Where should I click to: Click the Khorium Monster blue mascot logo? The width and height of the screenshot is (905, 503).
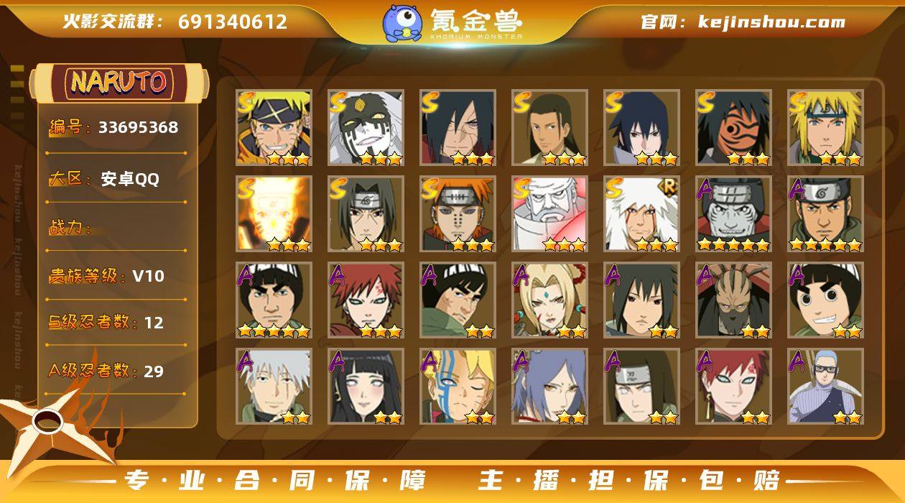point(402,23)
